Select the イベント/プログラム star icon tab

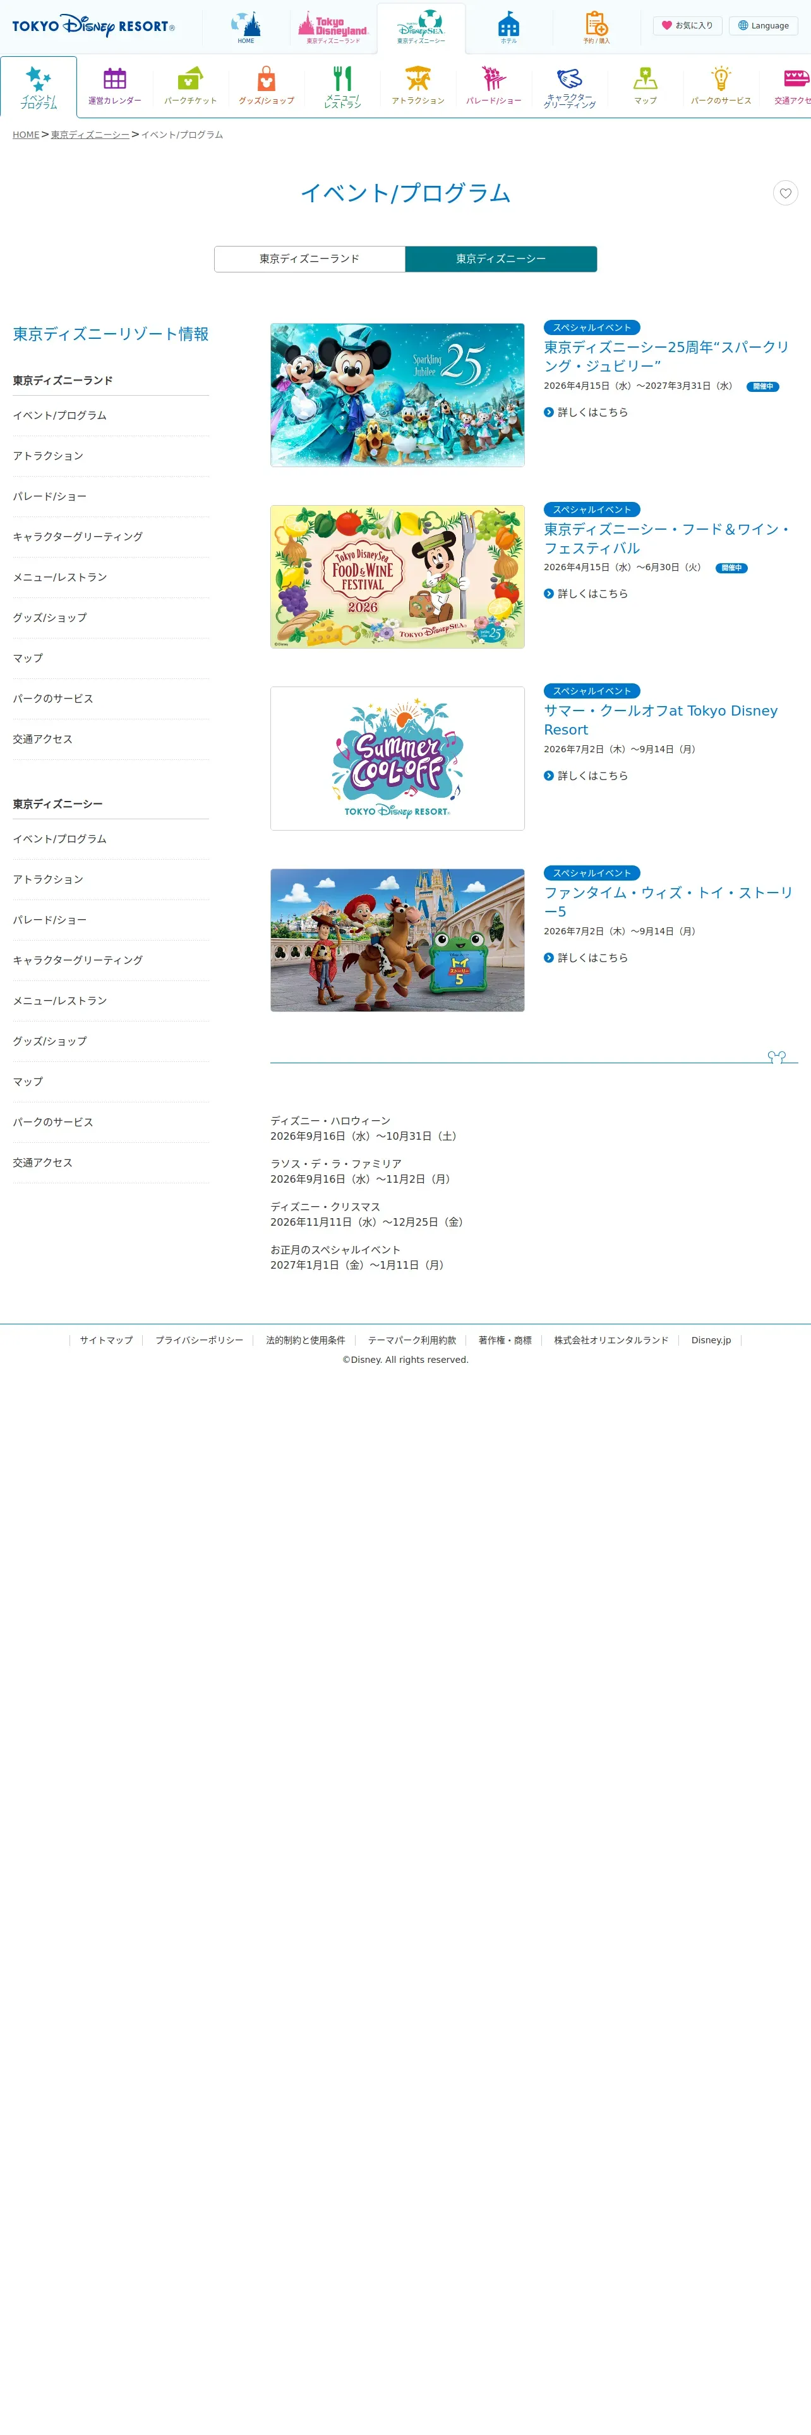click(x=39, y=87)
